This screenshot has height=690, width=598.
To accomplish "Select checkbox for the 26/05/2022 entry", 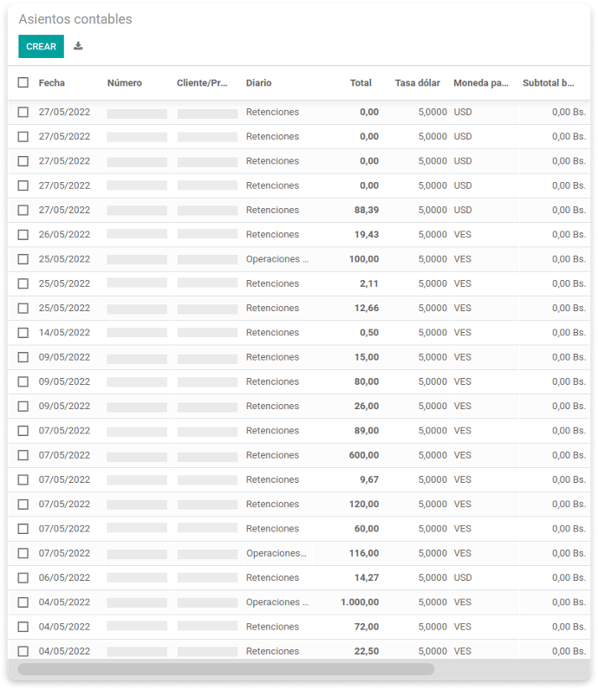I will (23, 235).
